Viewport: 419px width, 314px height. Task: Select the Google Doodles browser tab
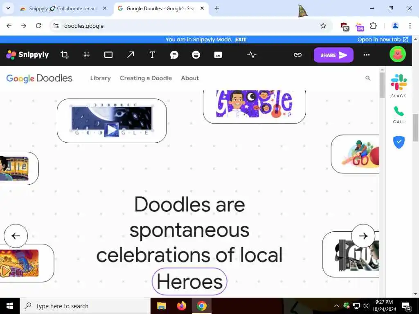pos(160,9)
